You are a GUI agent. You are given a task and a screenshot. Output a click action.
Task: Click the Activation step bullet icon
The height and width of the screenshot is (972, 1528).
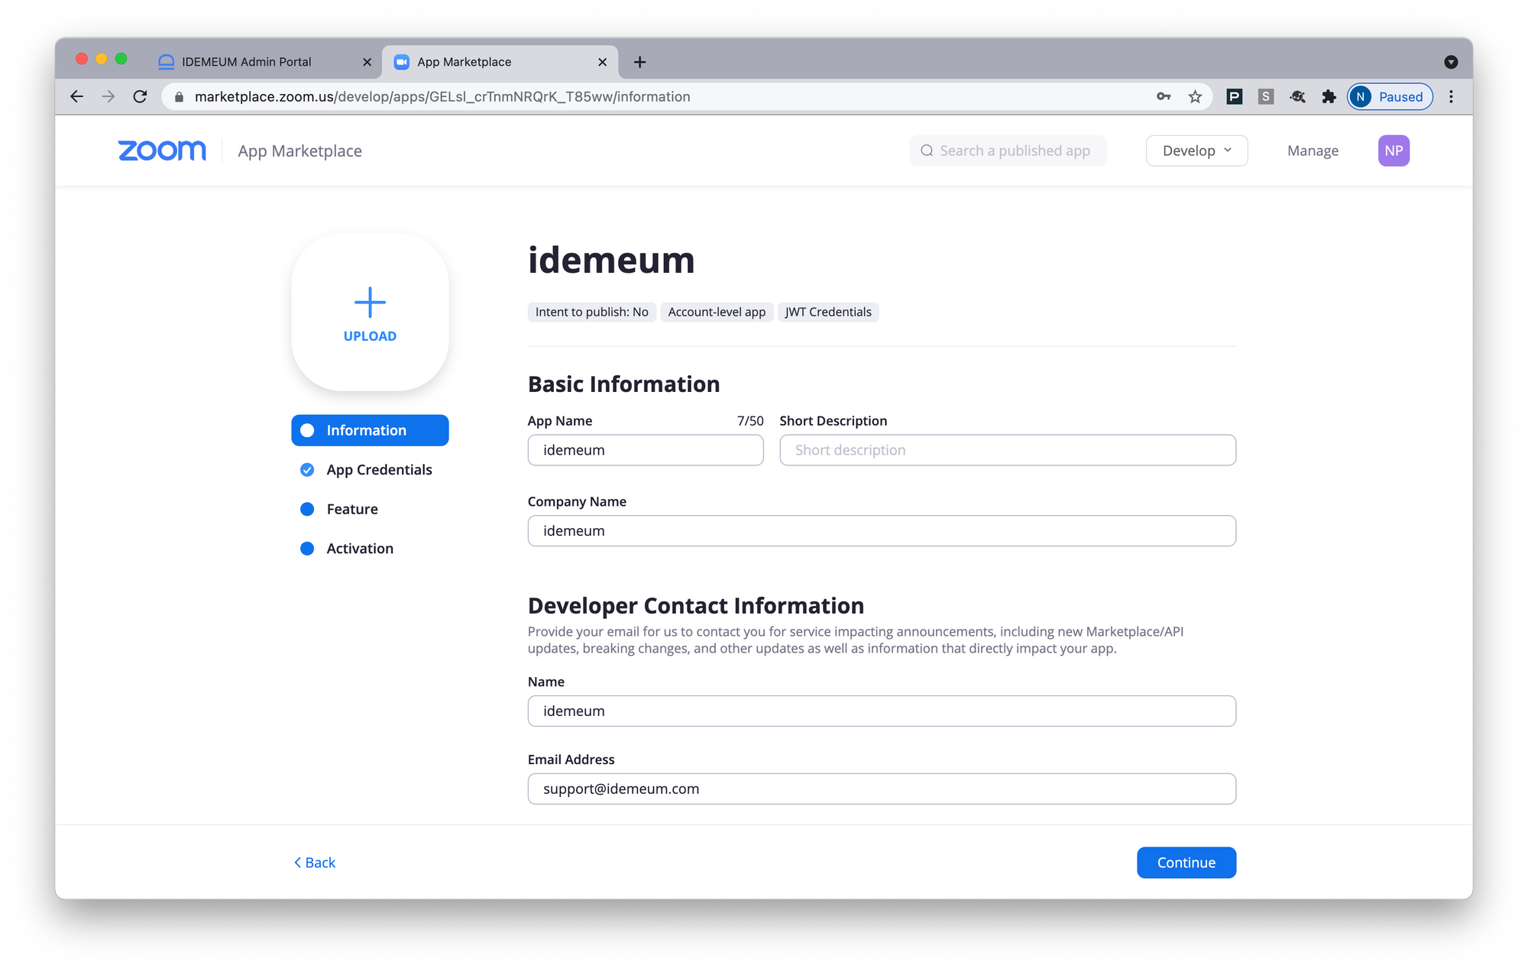(x=307, y=549)
